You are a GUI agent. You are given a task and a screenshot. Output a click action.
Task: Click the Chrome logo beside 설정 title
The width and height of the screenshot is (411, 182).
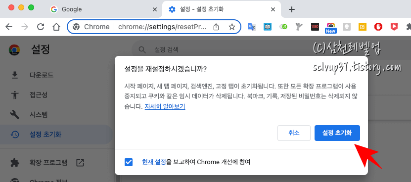[14, 50]
